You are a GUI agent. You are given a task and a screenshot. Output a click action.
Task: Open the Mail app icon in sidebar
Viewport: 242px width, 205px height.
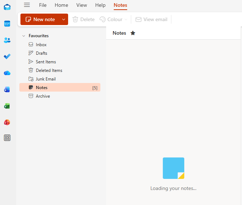pos(7,7)
